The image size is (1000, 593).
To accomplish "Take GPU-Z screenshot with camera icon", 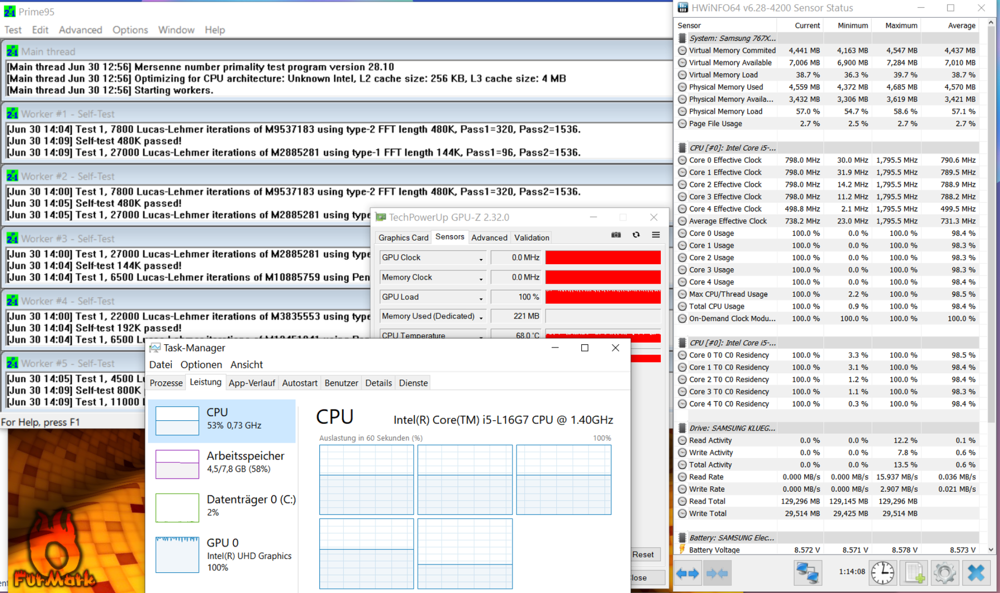I will tap(616, 235).
